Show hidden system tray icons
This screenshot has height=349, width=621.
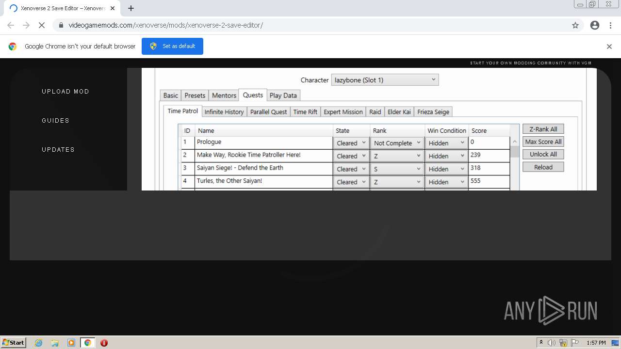point(541,342)
